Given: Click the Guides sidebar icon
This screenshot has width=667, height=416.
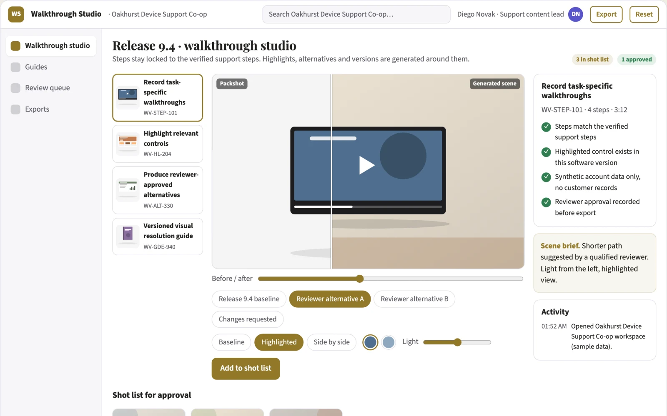Looking at the screenshot, I should (x=15, y=67).
